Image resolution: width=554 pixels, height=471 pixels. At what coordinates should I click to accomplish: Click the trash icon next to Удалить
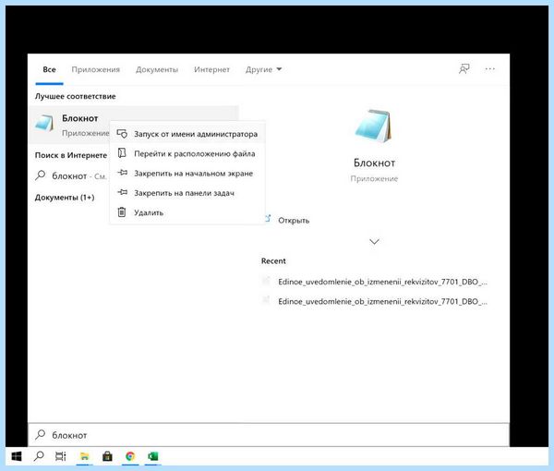(122, 212)
